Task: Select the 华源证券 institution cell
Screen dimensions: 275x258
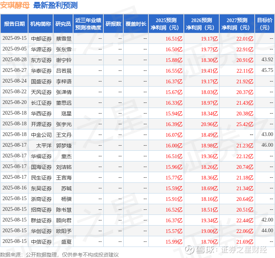Action: coord(41,49)
